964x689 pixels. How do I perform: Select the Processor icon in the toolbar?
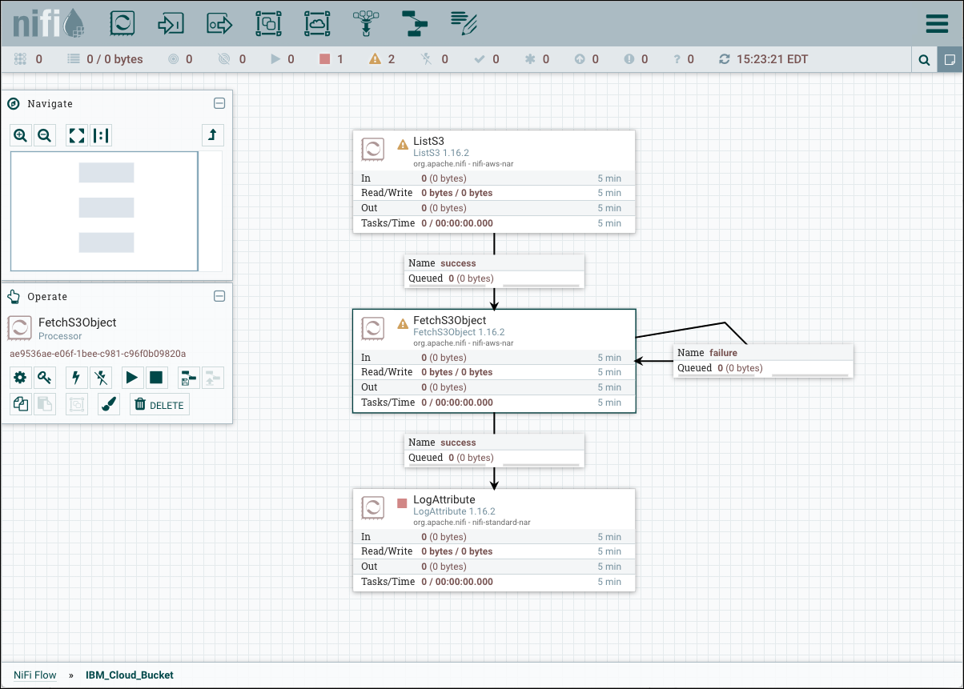(122, 23)
